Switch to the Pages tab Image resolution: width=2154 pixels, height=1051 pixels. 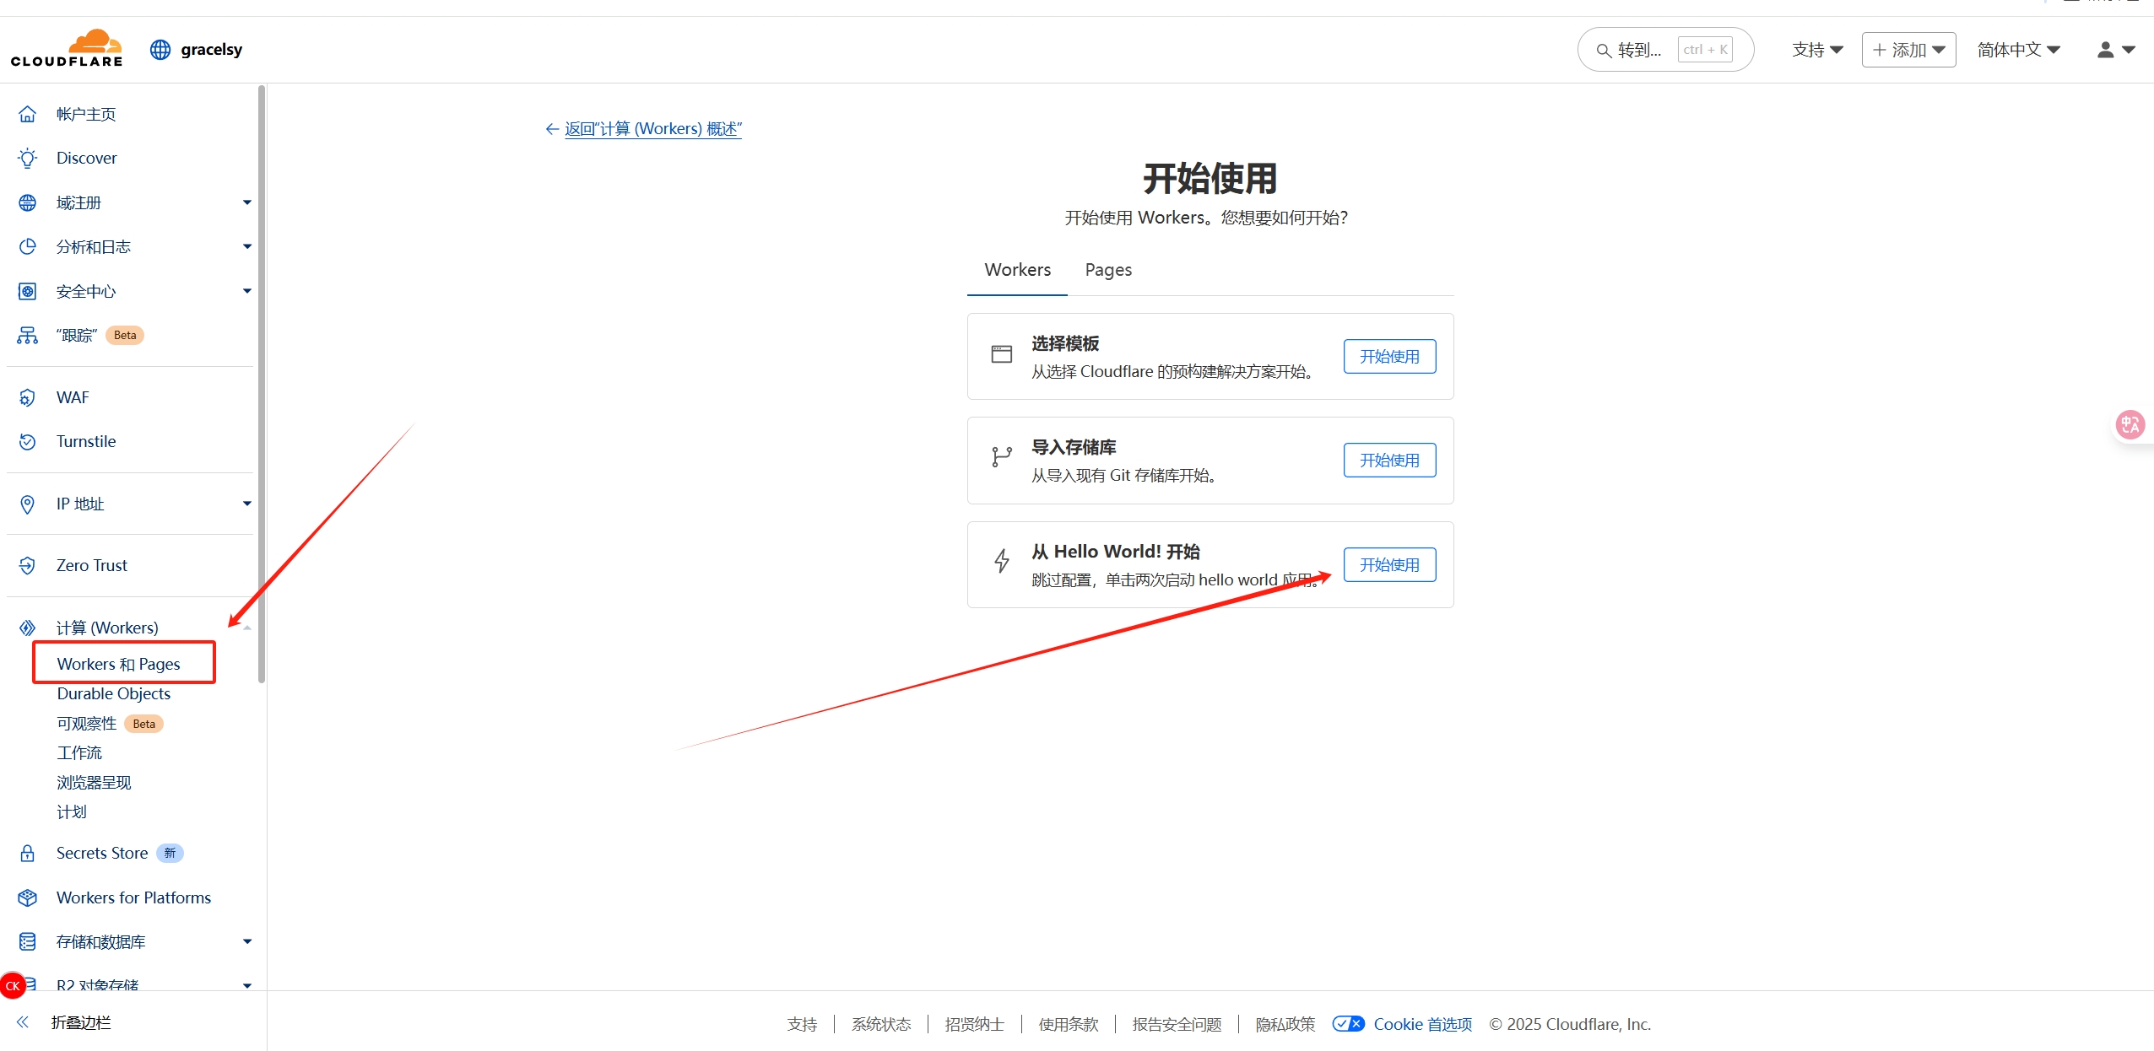pos(1107,270)
